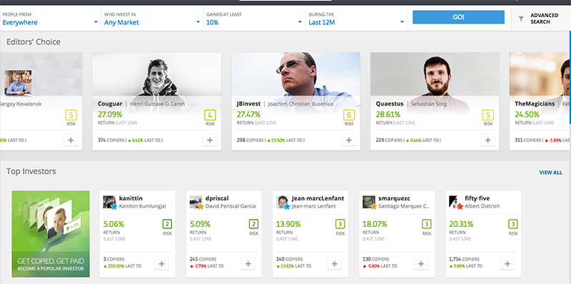Click Jean-marcLenfant's risk score 3 badge
571x284 pixels.
340,224
